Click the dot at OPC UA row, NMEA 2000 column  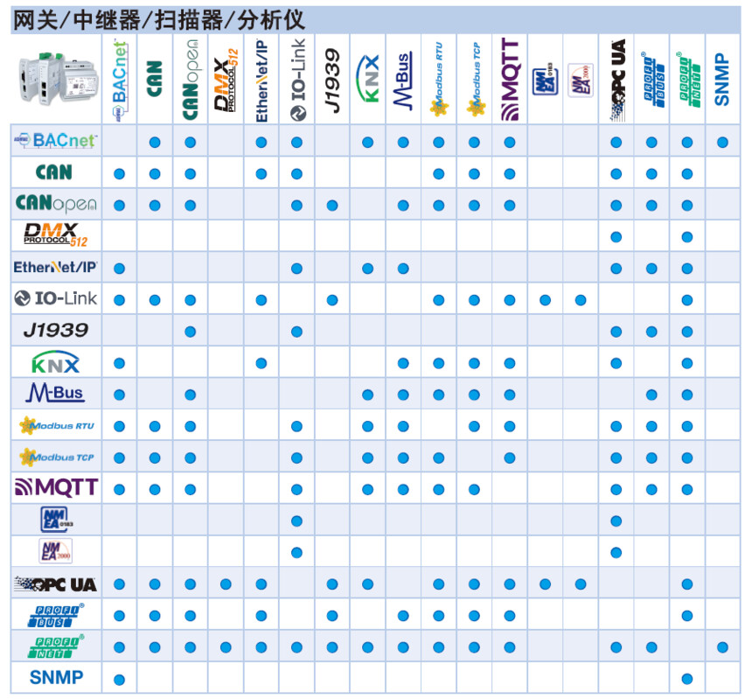click(x=581, y=584)
